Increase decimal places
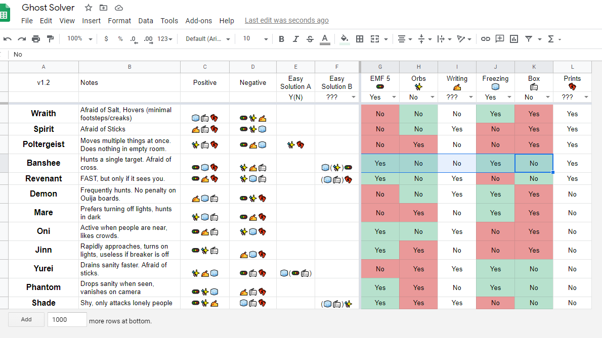The width and height of the screenshot is (602, 338). click(148, 39)
